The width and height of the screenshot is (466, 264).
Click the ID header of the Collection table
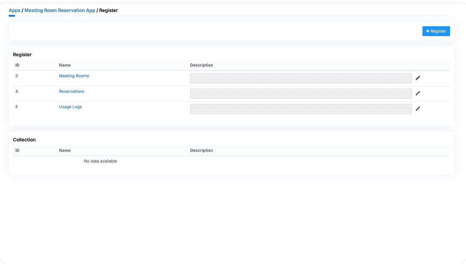[16, 150]
